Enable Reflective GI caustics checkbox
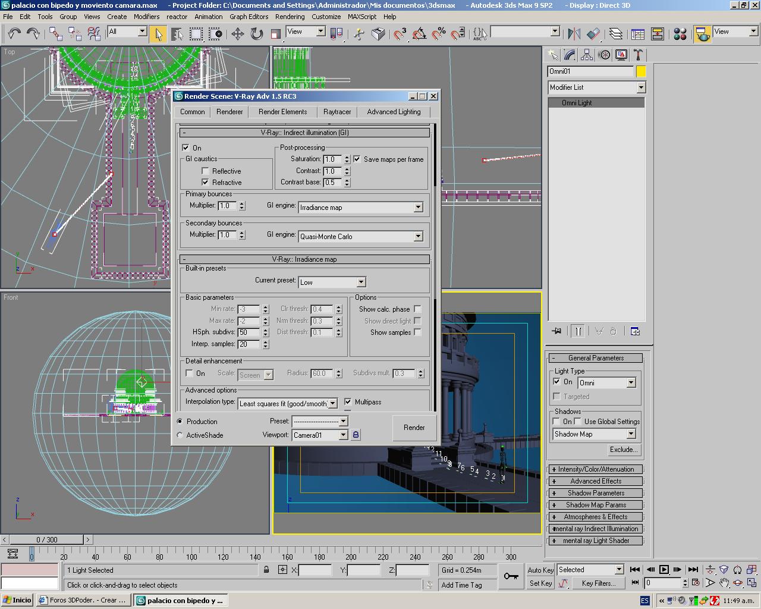The width and height of the screenshot is (761, 609). click(x=206, y=171)
